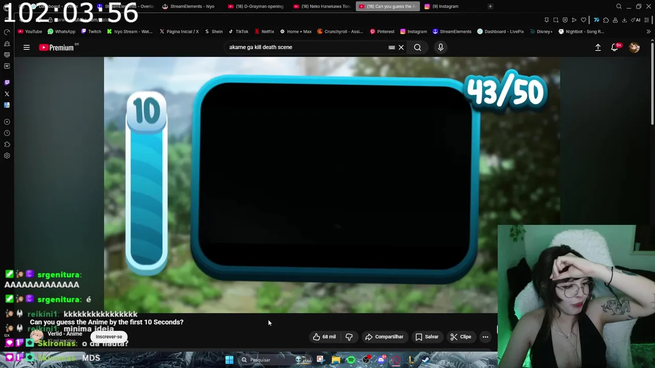Viewport: 655px width, 368px height.
Task: Open browser downloads icon in toolbar
Action: click(x=624, y=20)
